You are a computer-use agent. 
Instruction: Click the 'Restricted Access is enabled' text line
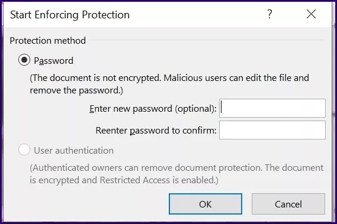[124, 180]
